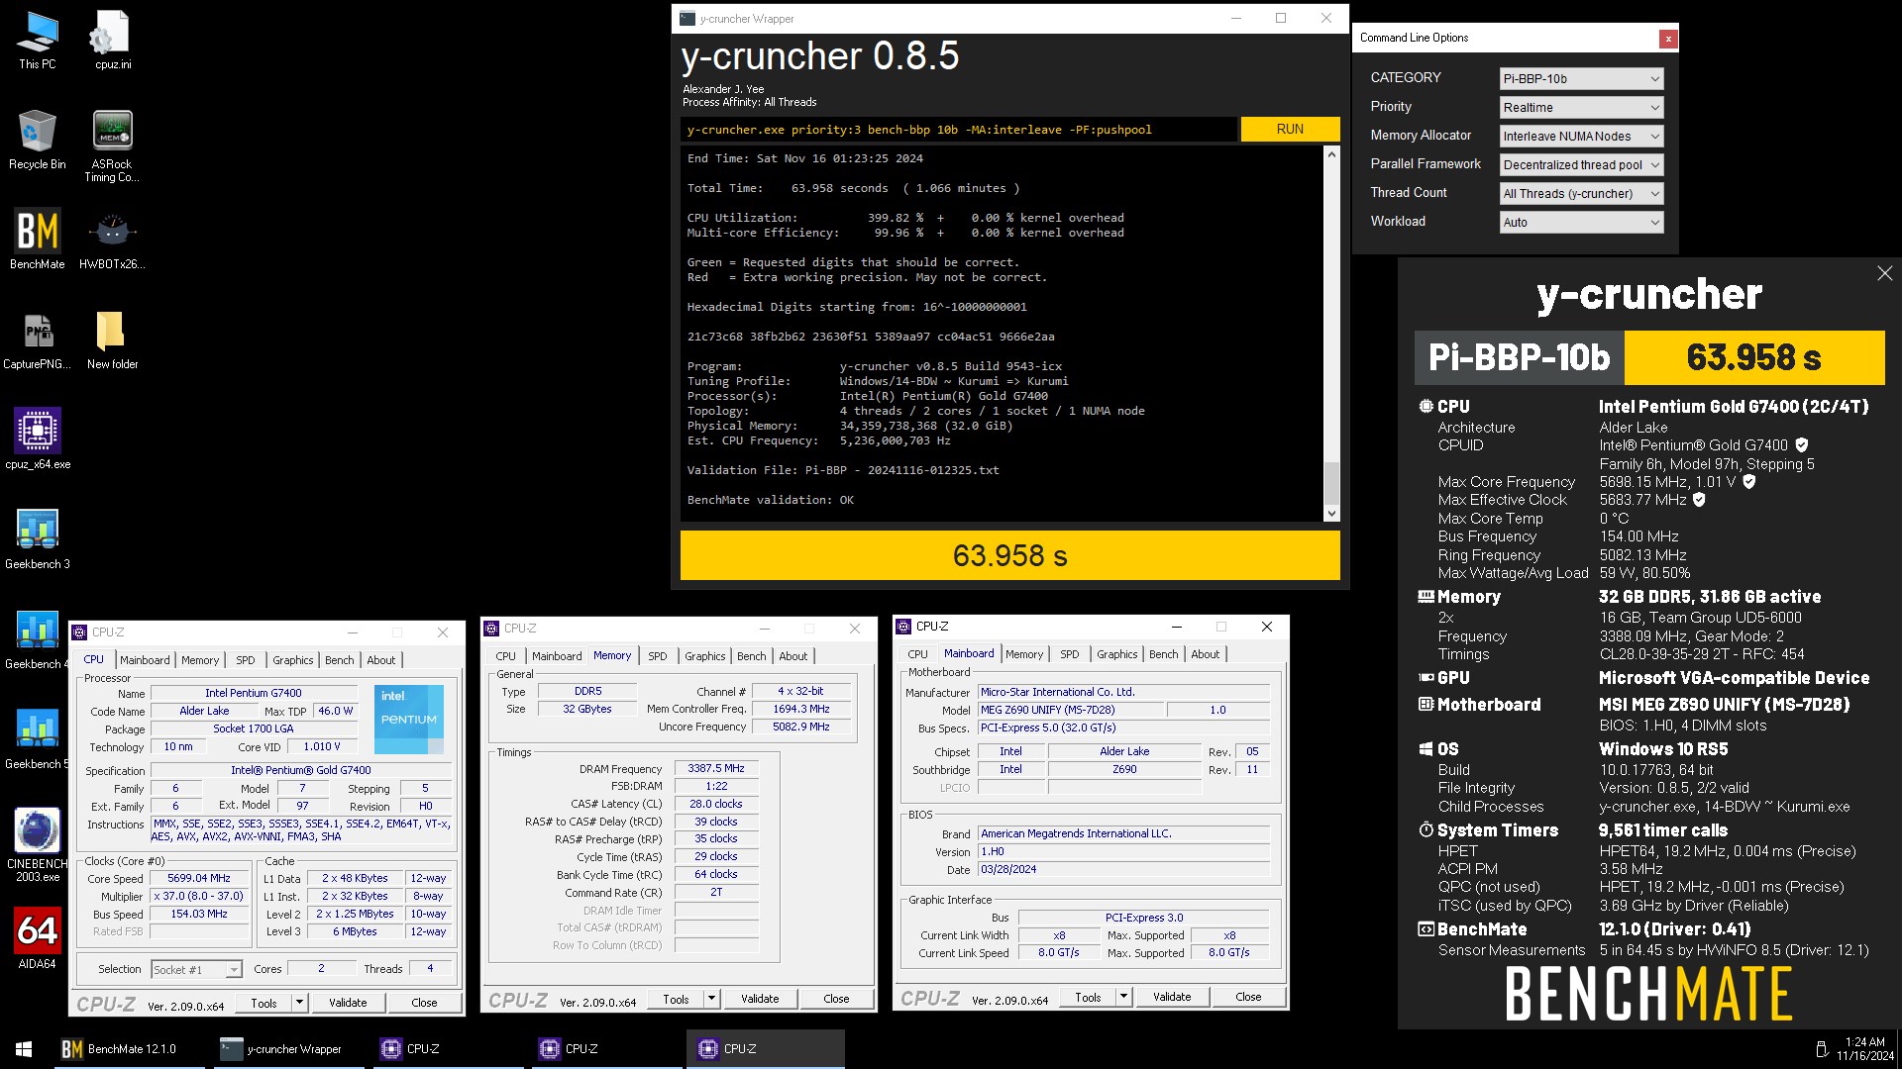Switch to Graphics tab in CPU-Z Memory window
1902x1069 pixels.
(704, 656)
